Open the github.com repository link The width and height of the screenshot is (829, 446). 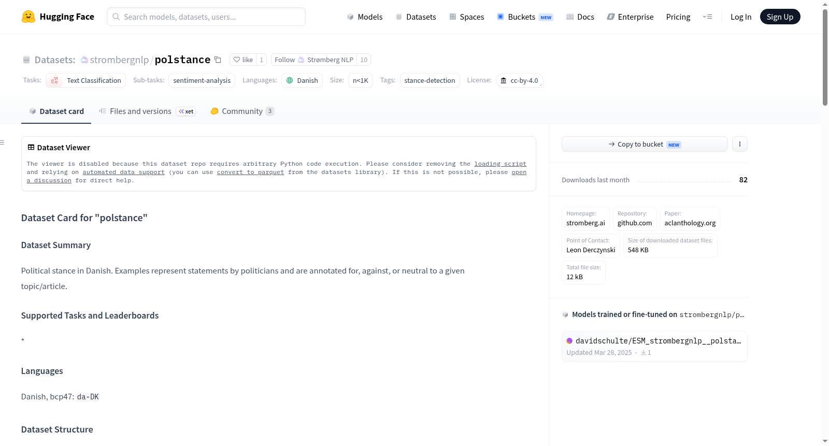click(635, 218)
